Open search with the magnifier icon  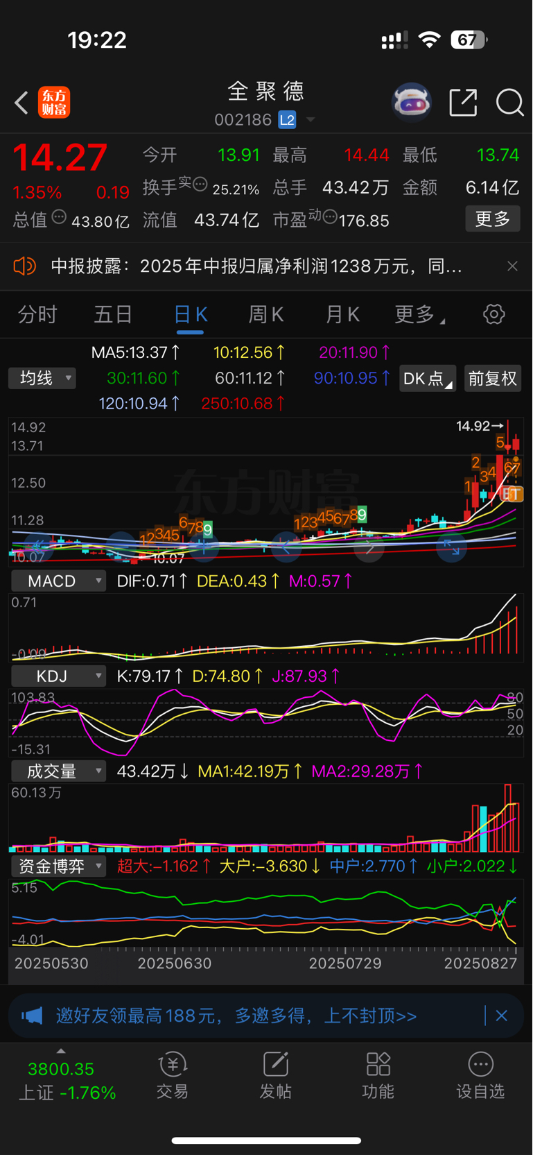point(510,103)
